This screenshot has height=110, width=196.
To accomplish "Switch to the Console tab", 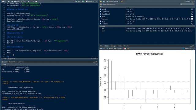I will pos(5,62).
